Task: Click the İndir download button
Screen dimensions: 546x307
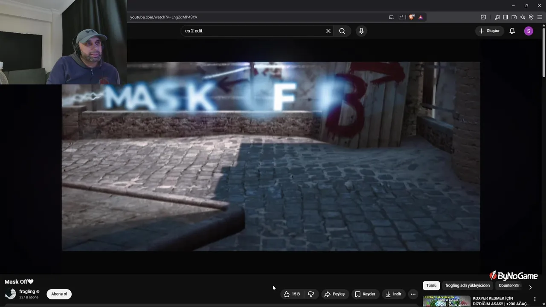Action: click(x=393, y=294)
